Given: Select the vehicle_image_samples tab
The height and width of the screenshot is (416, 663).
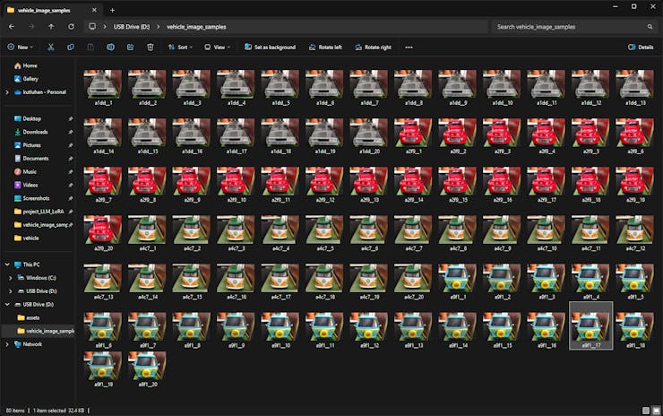Looking at the screenshot, I should pos(45,8).
